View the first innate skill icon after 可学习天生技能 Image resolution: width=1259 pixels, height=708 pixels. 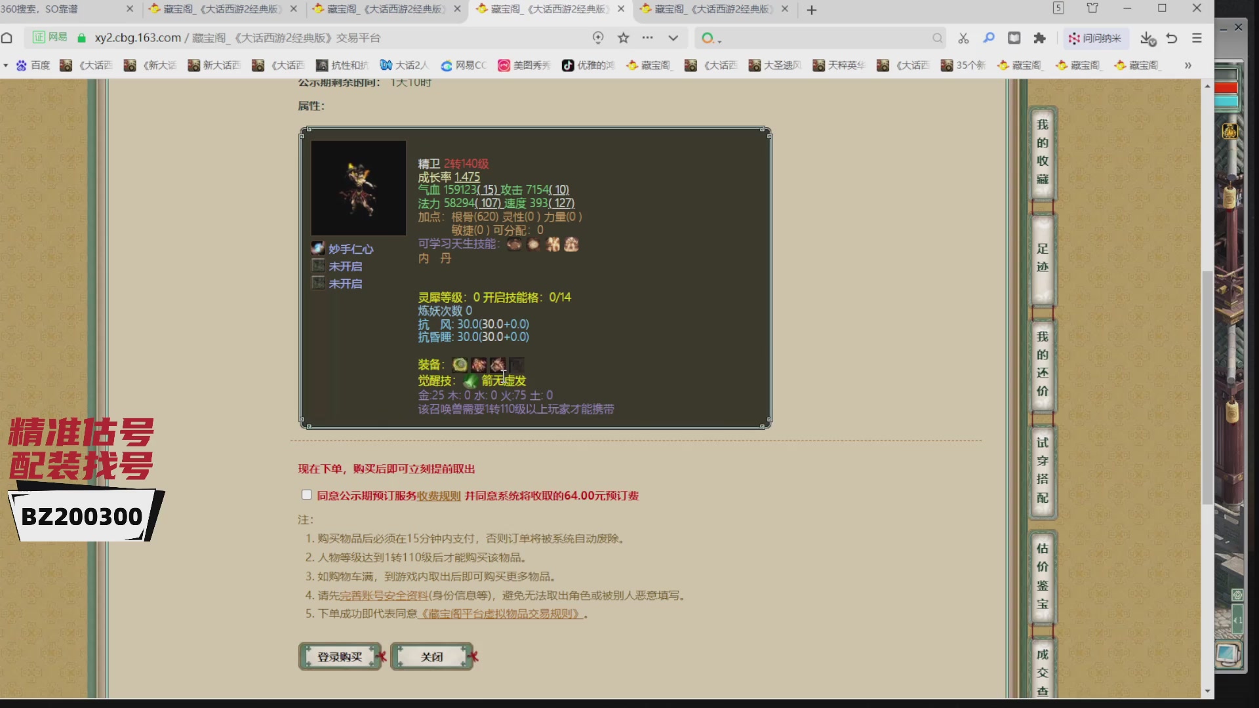click(x=515, y=244)
